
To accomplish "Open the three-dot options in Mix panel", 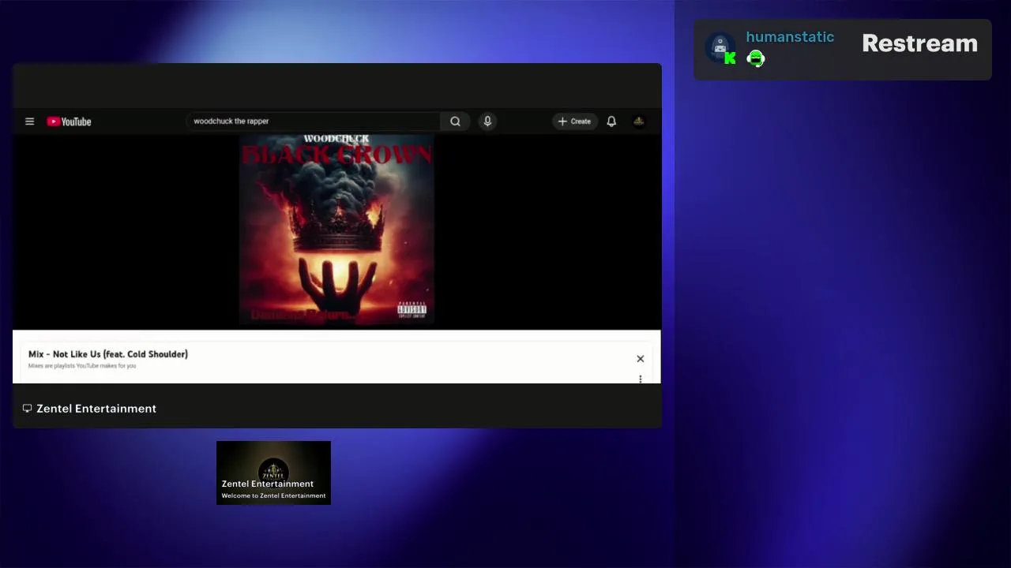I will tap(641, 379).
